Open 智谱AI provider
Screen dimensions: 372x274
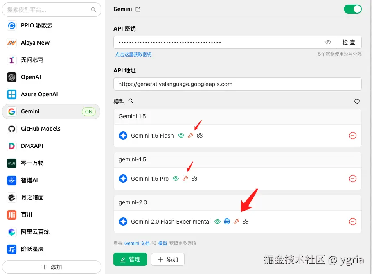[51, 180]
